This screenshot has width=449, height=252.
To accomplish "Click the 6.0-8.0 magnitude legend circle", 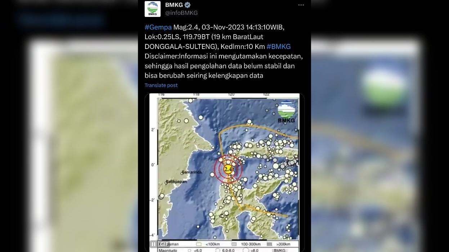I will click(x=217, y=251).
